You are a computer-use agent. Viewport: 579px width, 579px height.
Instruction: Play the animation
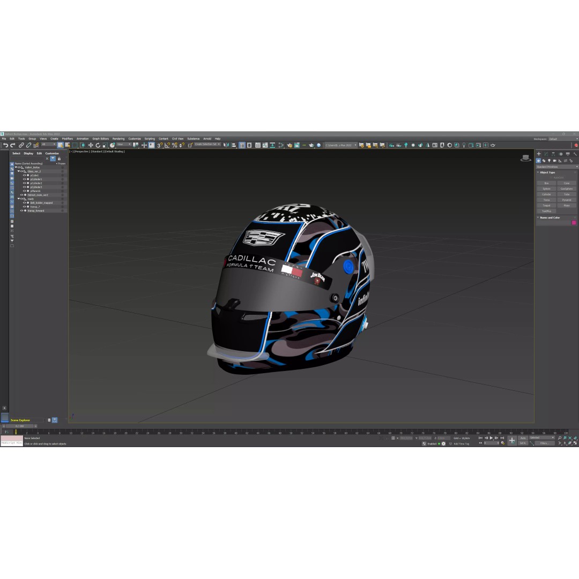pos(491,438)
